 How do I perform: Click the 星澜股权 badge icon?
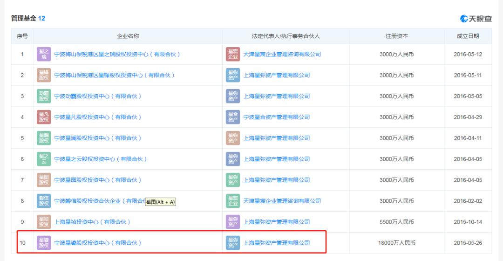click(44, 138)
